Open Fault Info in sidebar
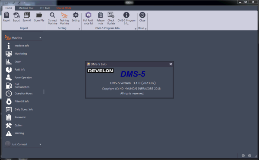259x160 pixels. coord(20,70)
